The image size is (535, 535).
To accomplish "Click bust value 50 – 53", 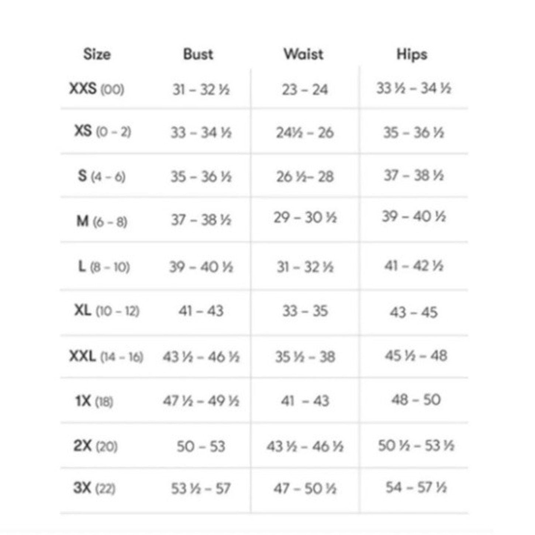I will (x=201, y=446).
